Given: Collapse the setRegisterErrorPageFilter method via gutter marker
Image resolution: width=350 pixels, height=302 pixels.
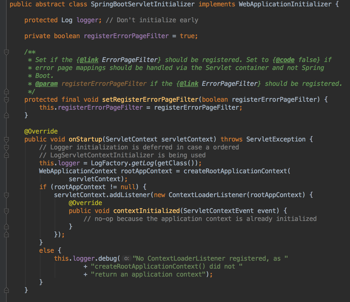Looking at the screenshot, I should (x=7, y=100).
